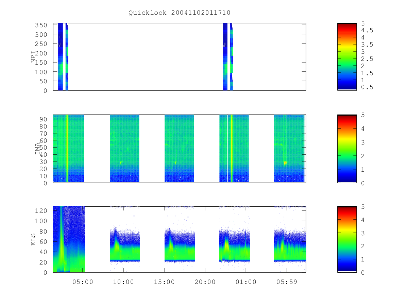Click the 05:00 time axis label
Image resolution: width=408 pixels, height=306 pixels.
83,282
